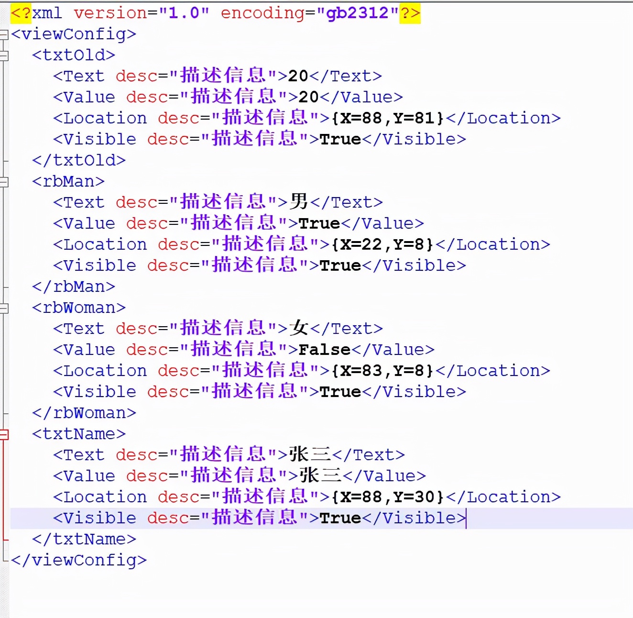Select the rbMan opening tag

pyautogui.click(x=68, y=181)
